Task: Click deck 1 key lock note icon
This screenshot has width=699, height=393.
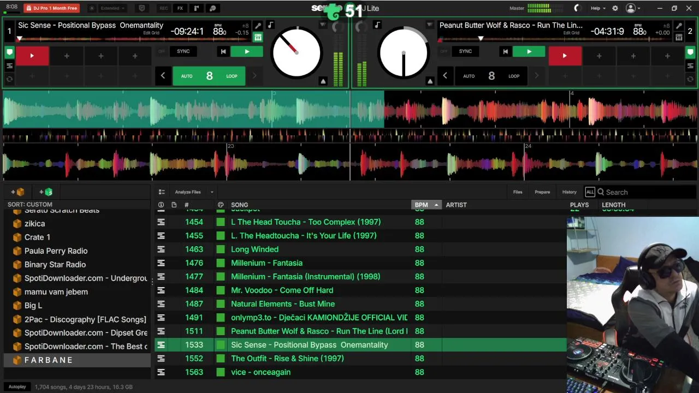Action: 270,25
